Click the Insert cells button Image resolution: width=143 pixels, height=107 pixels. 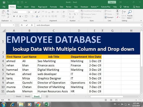(109, 11)
